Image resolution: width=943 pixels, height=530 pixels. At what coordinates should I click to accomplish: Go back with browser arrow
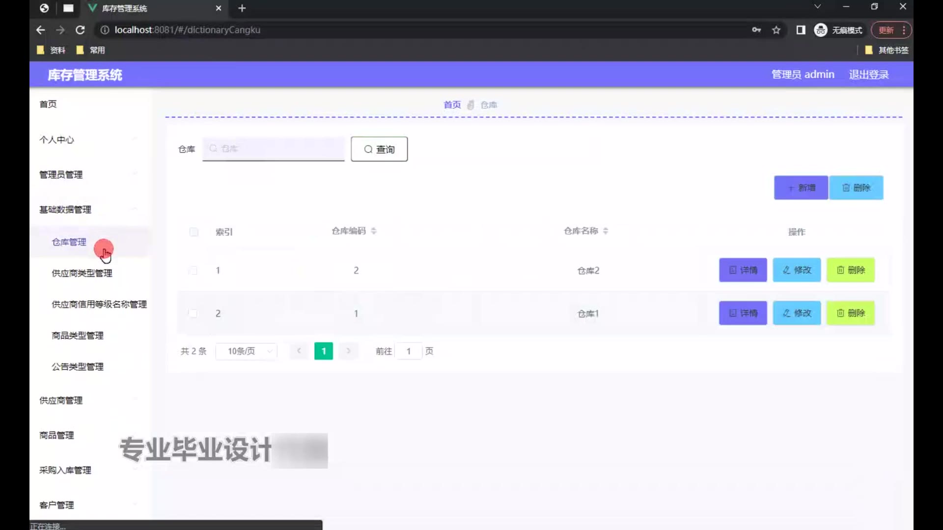click(x=40, y=30)
